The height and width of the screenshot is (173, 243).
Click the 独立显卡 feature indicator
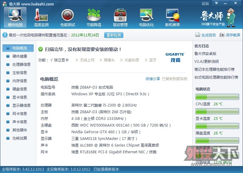click(x=60, y=60)
